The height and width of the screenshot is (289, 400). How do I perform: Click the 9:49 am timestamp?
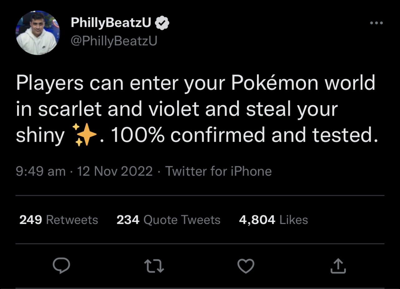click(x=41, y=171)
